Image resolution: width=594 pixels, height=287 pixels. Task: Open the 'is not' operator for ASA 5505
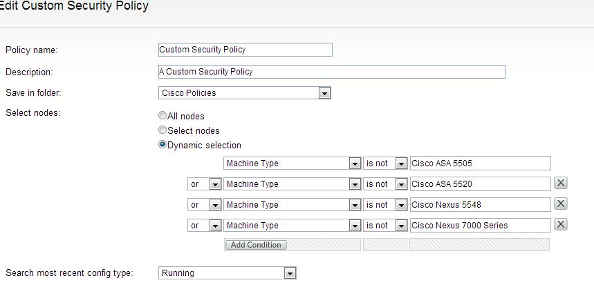click(401, 164)
